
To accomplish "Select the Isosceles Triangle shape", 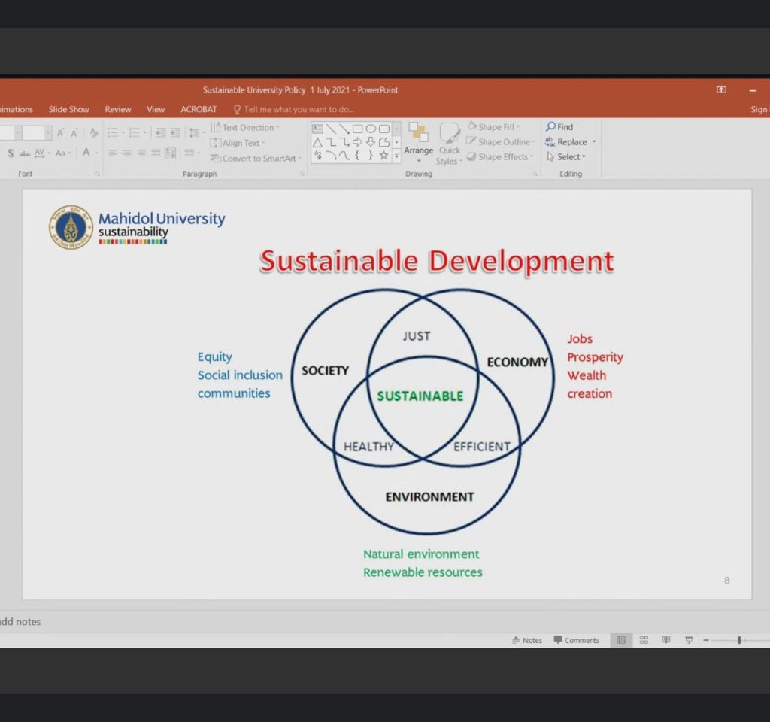I will click(317, 142).
